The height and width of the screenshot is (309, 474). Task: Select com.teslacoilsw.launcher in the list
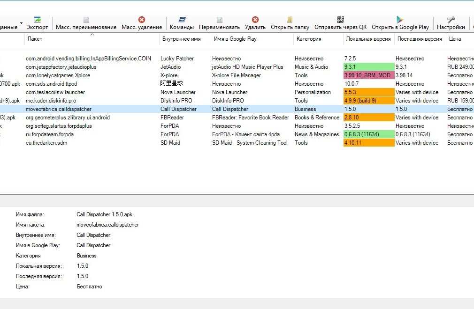pos(55,92)
